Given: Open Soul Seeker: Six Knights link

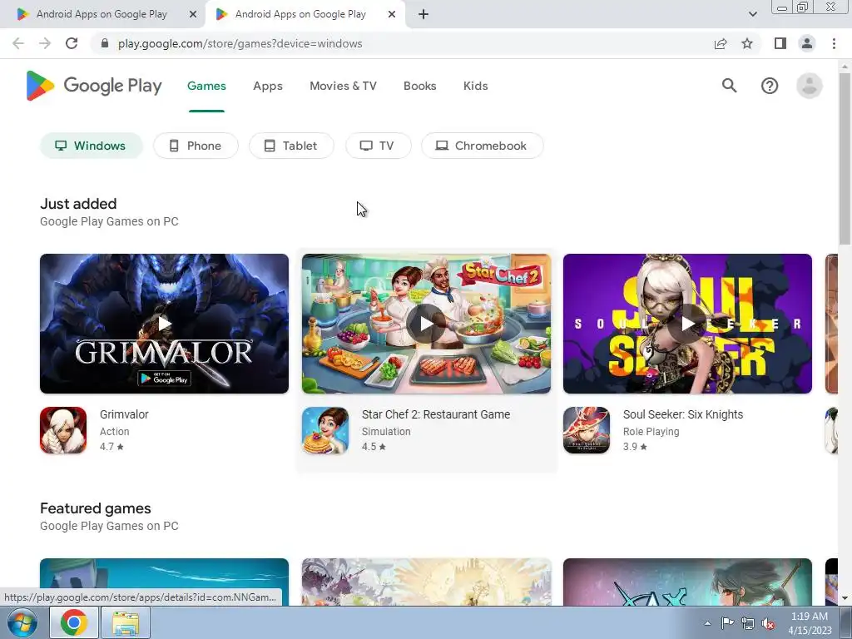Looking at the screenshot, I should [x=683, y=414].
